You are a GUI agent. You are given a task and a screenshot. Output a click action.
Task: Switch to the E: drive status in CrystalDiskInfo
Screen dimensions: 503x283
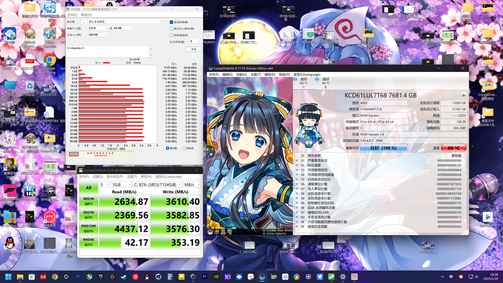(x=325, y=83)
